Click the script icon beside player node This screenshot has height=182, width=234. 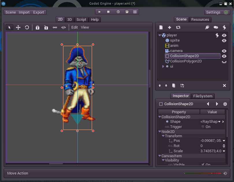pyautogui.click(x=217, y=35)
